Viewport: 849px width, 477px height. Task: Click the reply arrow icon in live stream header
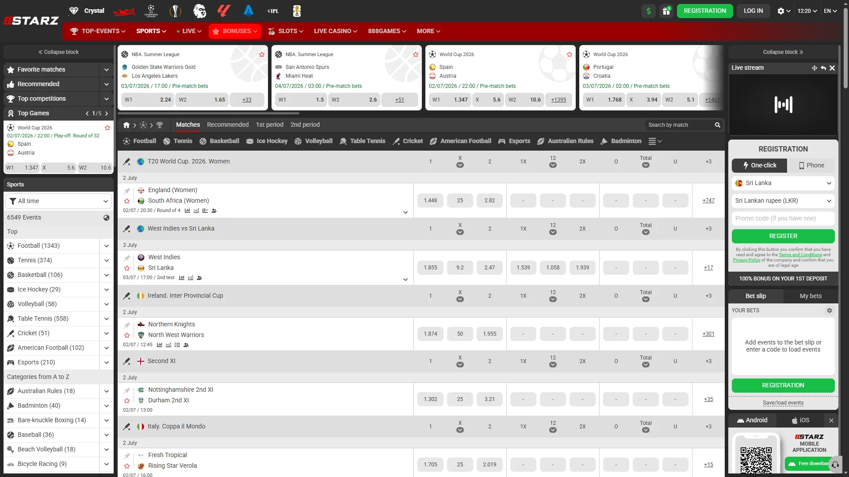(x=823, y=68)
